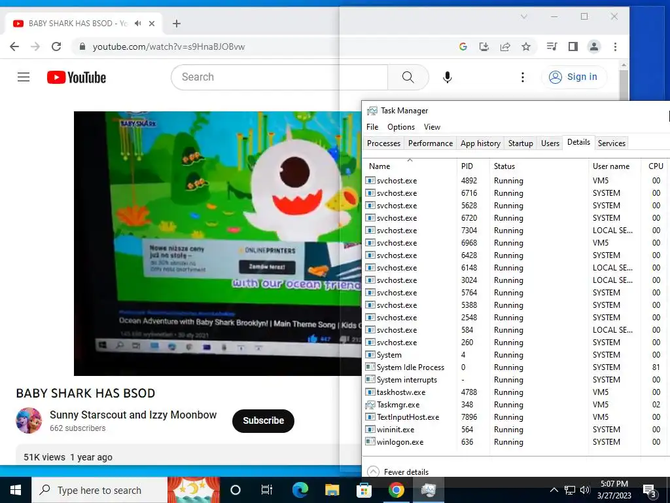Click the site lock icon in address bar
The width and height of the screenshot is (670, 503).
tap(82, 47)
